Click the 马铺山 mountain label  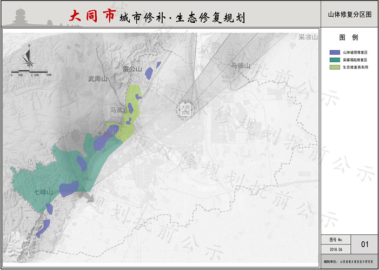(x=241, y=65)
